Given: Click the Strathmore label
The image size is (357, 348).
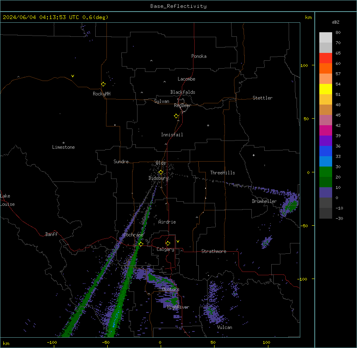Looking at the screenshot, I should click(214, 251).
